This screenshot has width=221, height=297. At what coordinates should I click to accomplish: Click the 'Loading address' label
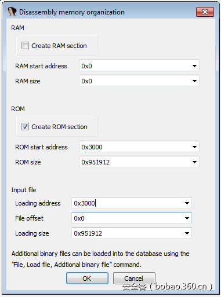pos(38,203)
